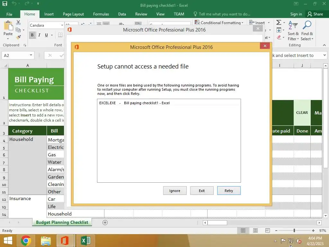Click the CLEAR button in worksheet
The width and height of the screenshot is (329, 247).
tap(302, 113)
